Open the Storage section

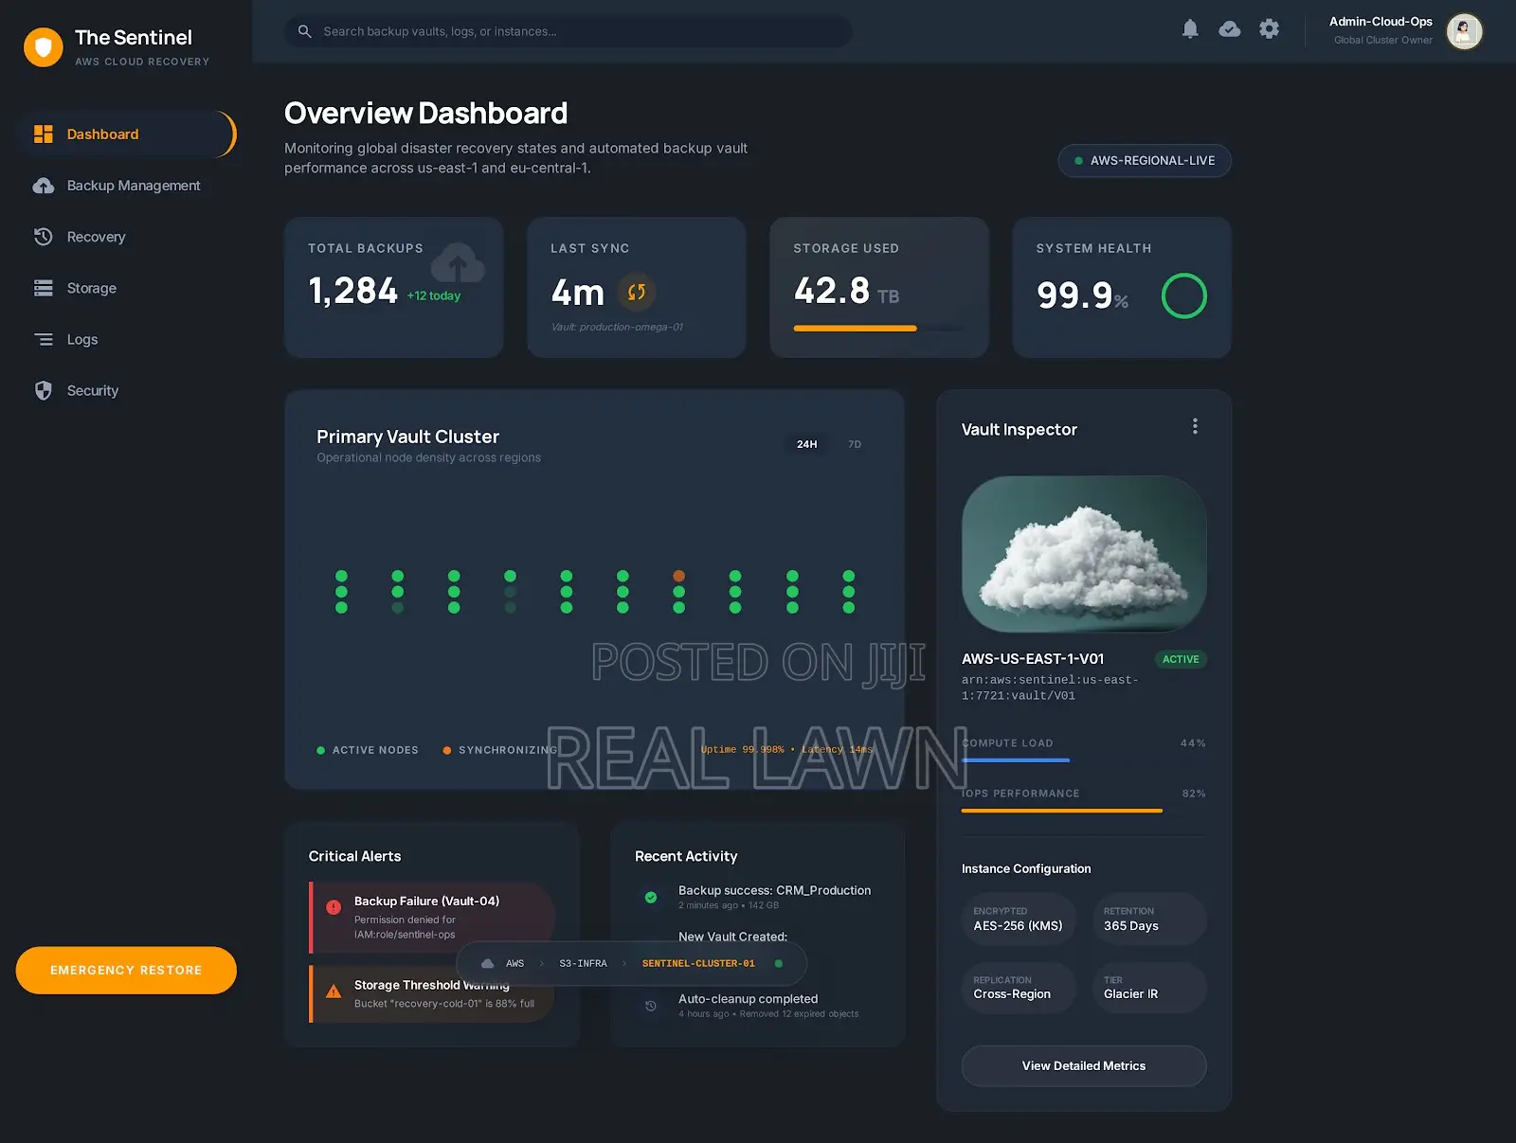(x=126, y=288)
